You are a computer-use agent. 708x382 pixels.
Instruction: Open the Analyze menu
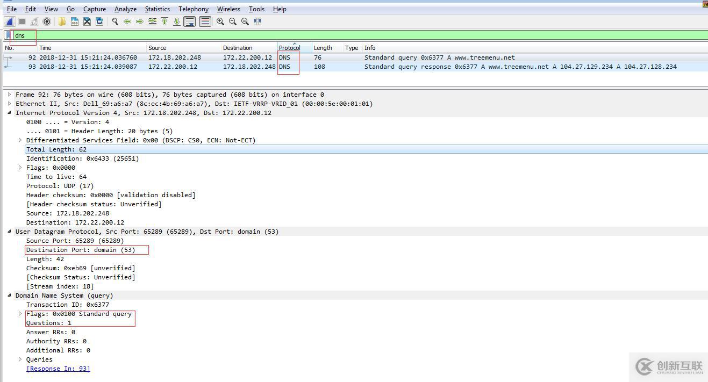(125, 9)
